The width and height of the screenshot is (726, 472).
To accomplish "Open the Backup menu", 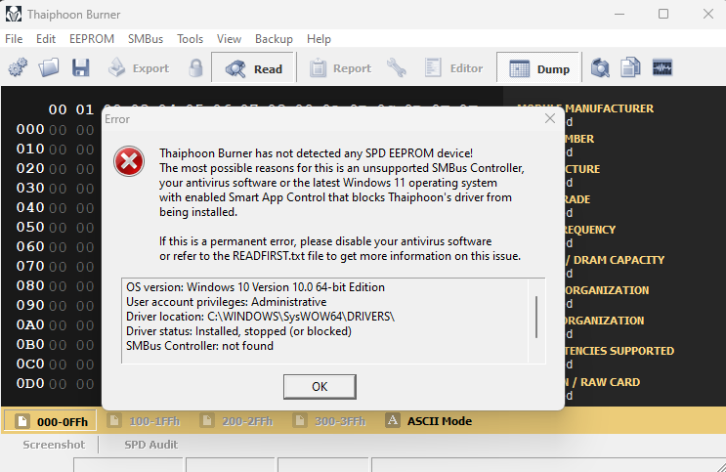I will [274, 39].
